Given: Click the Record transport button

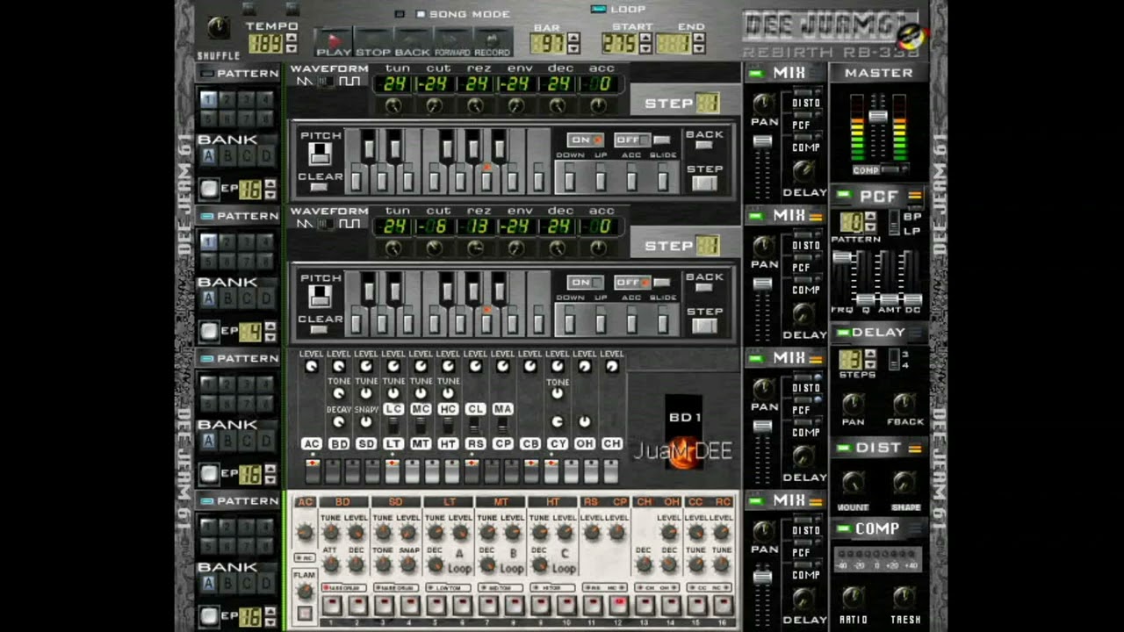Looking at the screenshot, I should pos(493,39).
